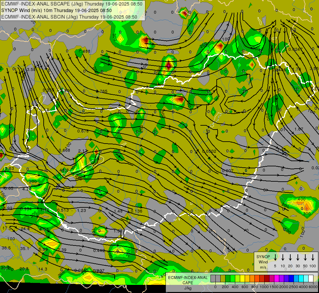Pick the dark green CAPE legend swatch

point(228,279)
